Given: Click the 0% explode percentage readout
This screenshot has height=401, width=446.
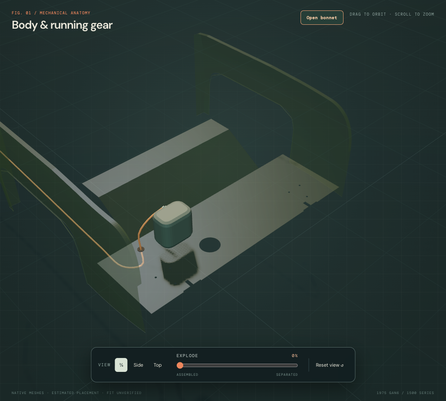Looking at the screenshot, I should (x=295, y=355).
